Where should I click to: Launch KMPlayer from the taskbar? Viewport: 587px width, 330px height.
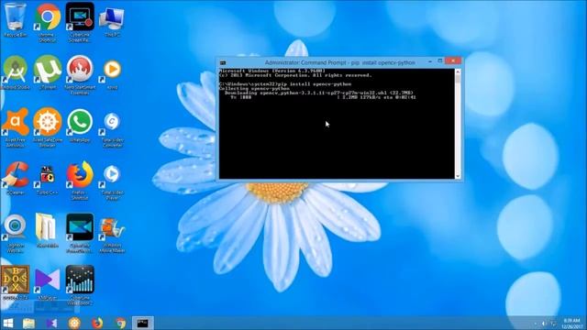51,323
